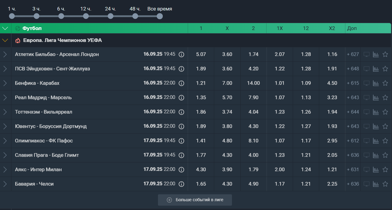Choose 12 odds 1.17 for Олимпиакос - ФК Пафос

[x=306, y=141]
